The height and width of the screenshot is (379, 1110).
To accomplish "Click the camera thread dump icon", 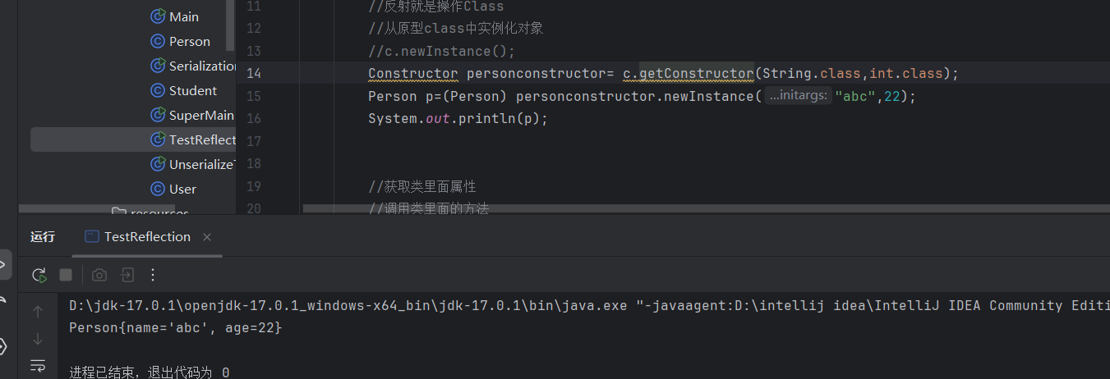I will pos(99,275).
